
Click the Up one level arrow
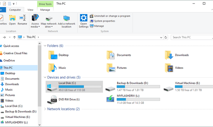tap(14, 37)
